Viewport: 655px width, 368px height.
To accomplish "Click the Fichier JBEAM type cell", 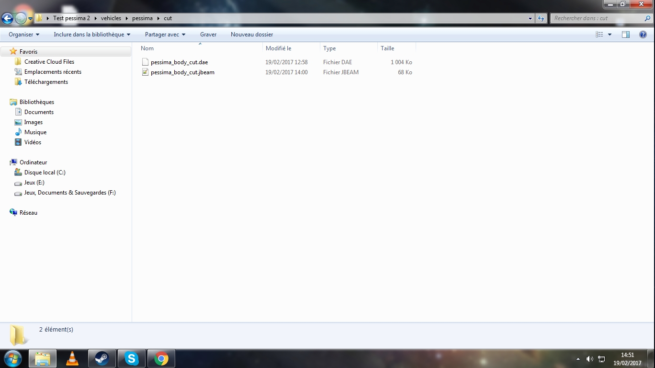I will pyautogui.click(x=341, y=72).
